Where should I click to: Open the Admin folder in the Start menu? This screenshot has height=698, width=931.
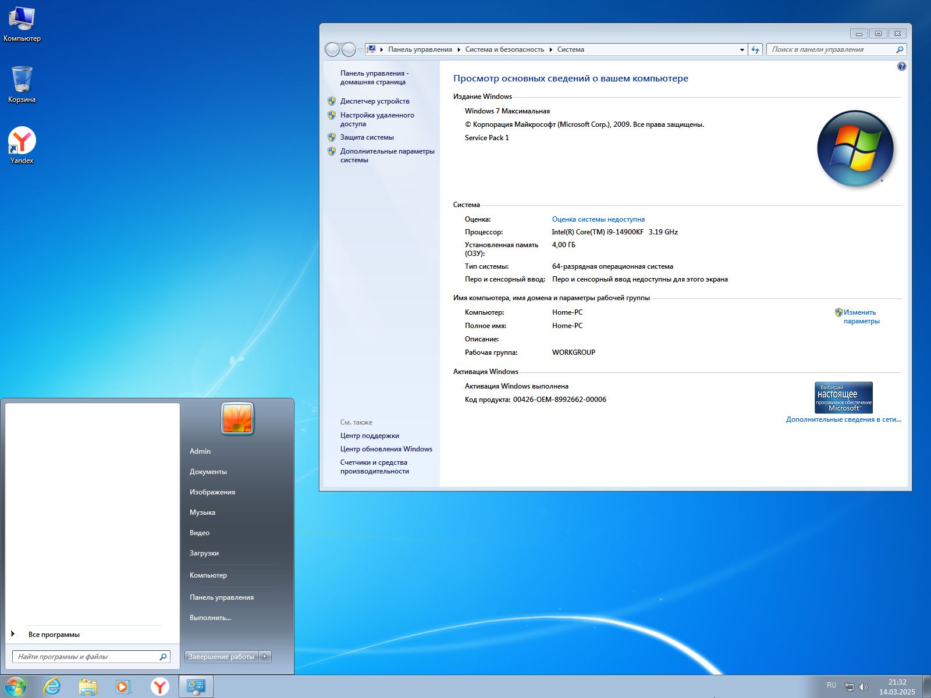click(200, 451)
